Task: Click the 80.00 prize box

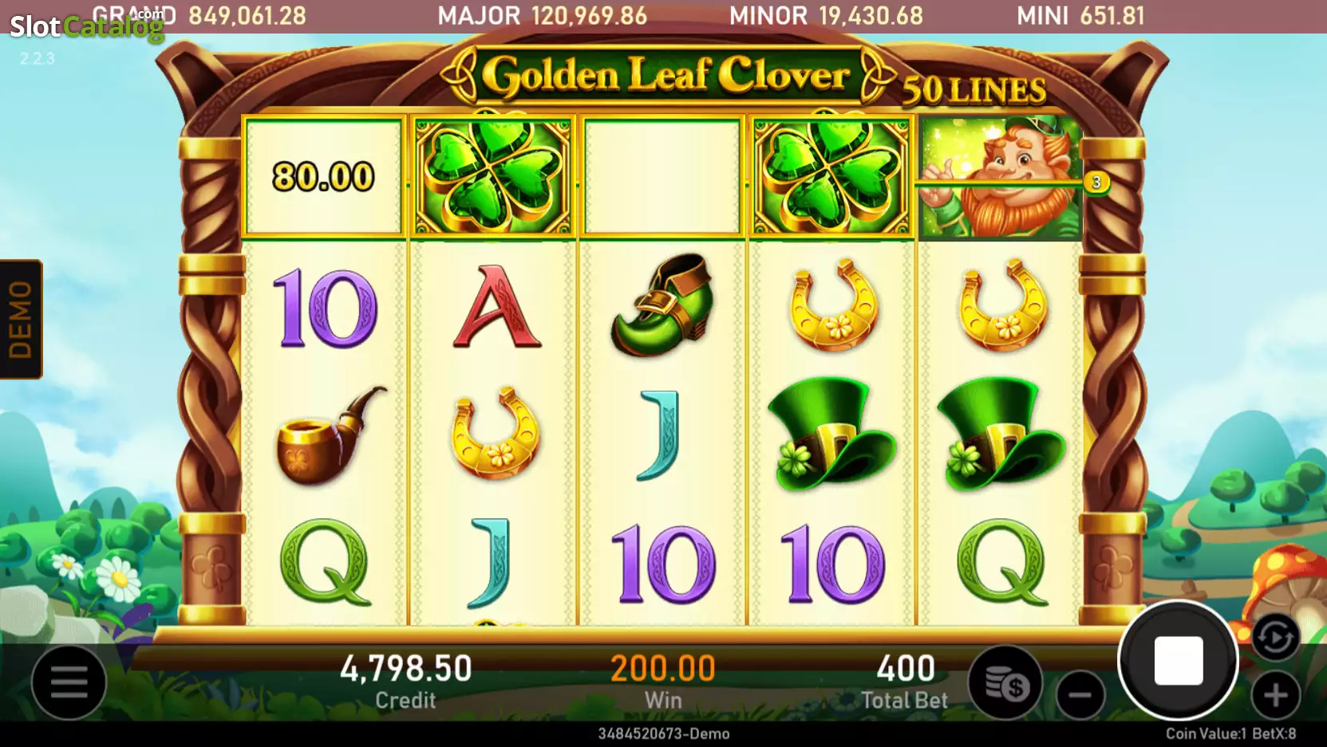Action: pos(323,177)
